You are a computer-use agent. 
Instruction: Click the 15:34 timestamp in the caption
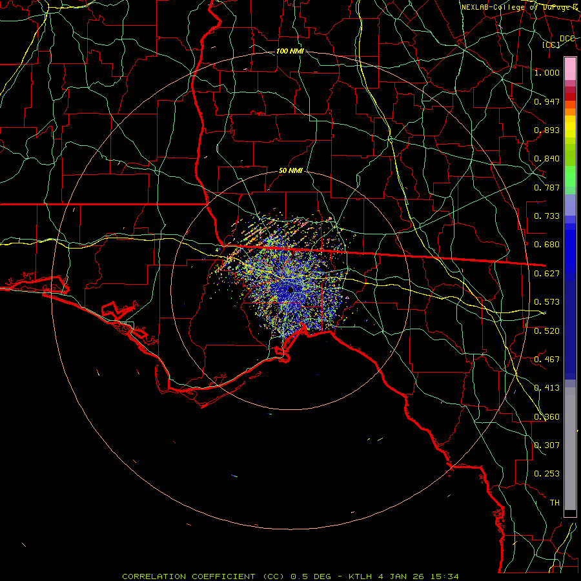click(445, 576)
